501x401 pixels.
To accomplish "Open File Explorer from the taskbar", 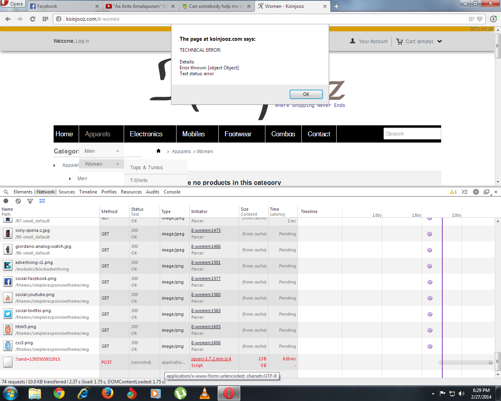I will (x=35, y=393).
